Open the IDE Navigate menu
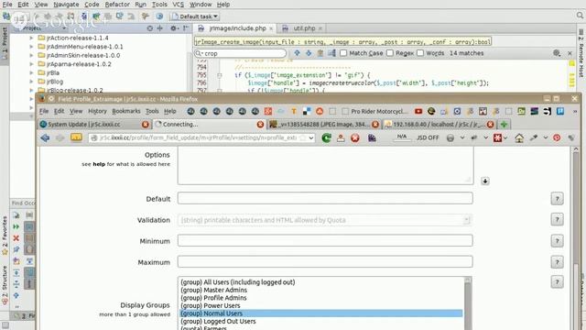This screenshot has width=586, height=330. [x=66, y=5]
